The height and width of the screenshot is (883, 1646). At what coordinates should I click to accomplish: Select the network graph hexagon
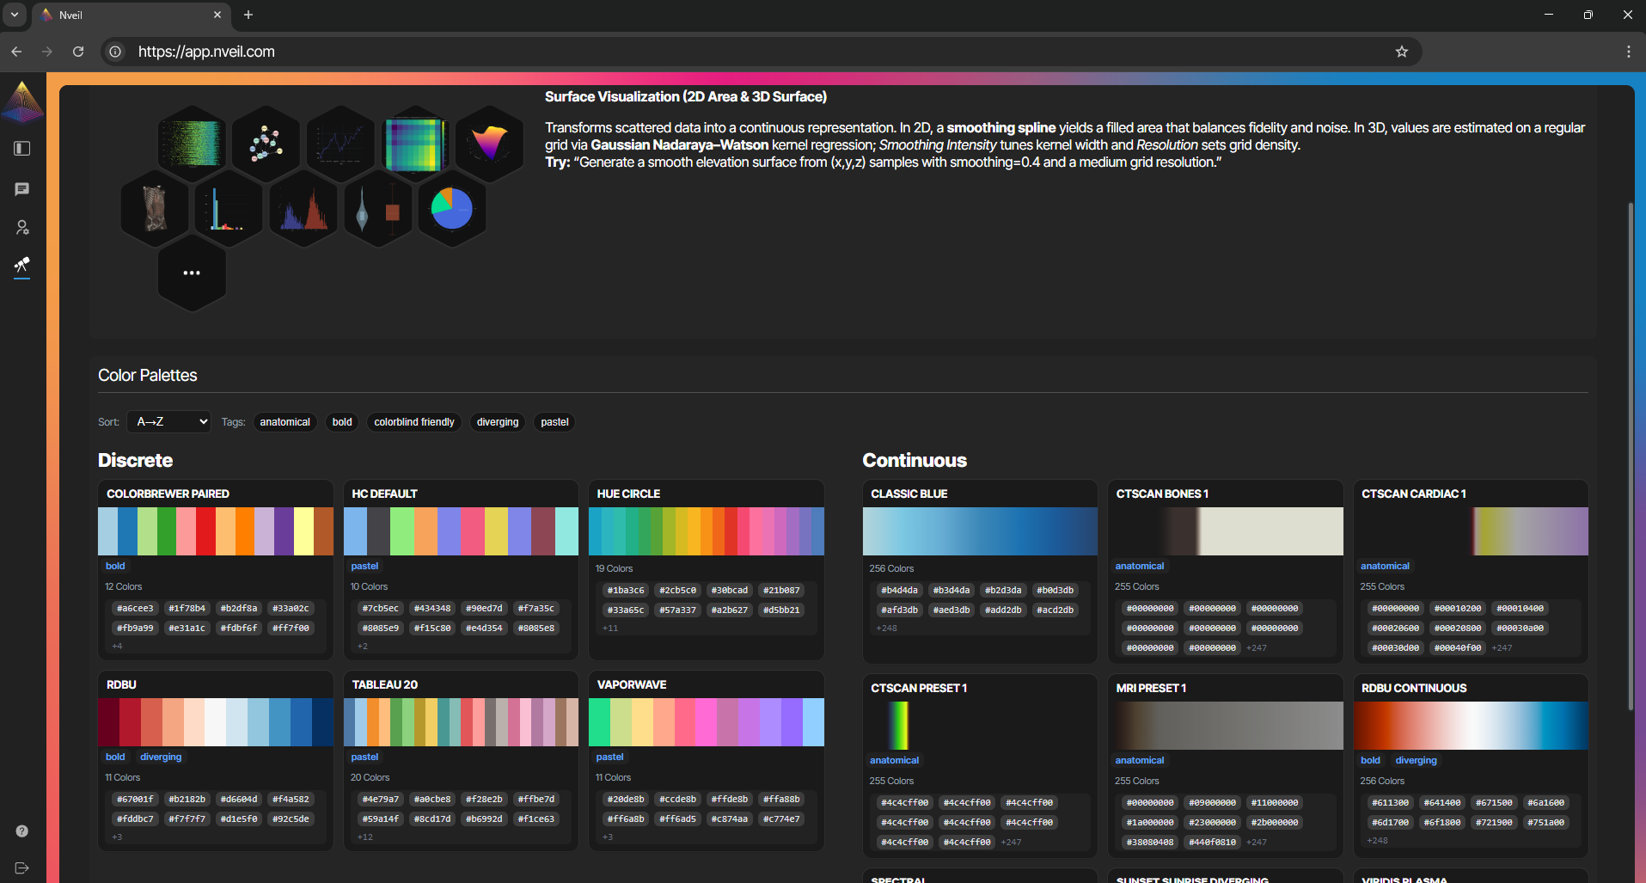pyautogui.click(x=266, y=143)
